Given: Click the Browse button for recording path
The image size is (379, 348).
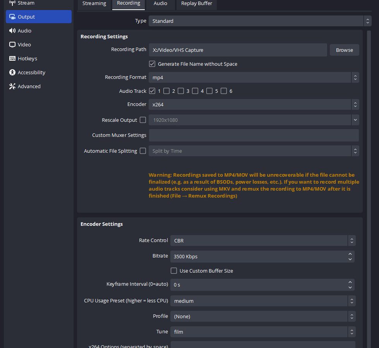Looking at the screenshot, I should pyautogui.click(x=344, y=50).
